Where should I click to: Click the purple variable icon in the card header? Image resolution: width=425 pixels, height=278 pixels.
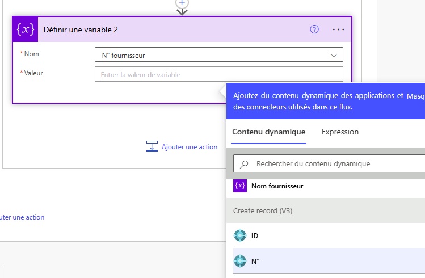click(25, 30)
